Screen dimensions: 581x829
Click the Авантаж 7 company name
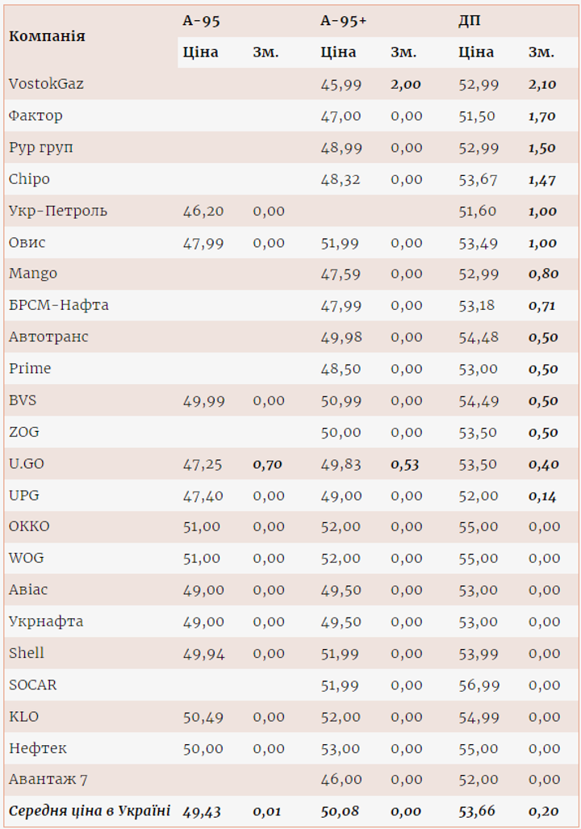click(48, 780)
